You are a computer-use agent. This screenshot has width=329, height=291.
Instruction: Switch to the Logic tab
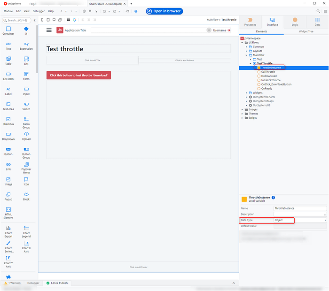[x=295, y=22]
